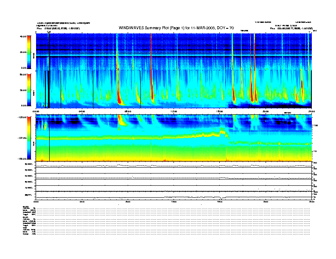This screenshot has width=336, height=259.
Task: Click the WIND/WAVES Summary Plot title
Action: [176, 28]
